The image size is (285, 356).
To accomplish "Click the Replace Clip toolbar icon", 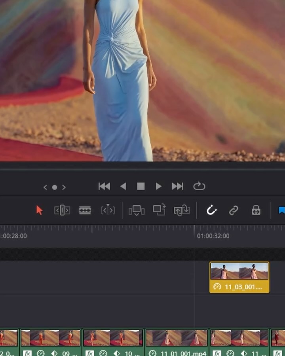I will 182,210.
